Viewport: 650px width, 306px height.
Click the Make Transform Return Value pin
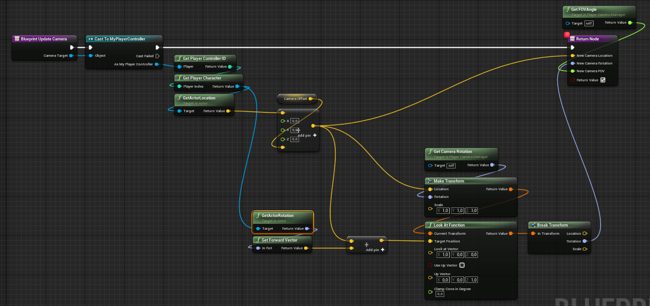pyautogui.click(x=511, y=189)
